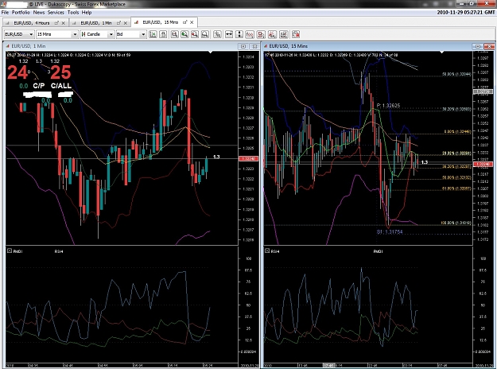The width and height of the screenshot is (497, 369).
Task: Maximize the EUR/USD 1 Min chart panel
Action: click(243, 46)
